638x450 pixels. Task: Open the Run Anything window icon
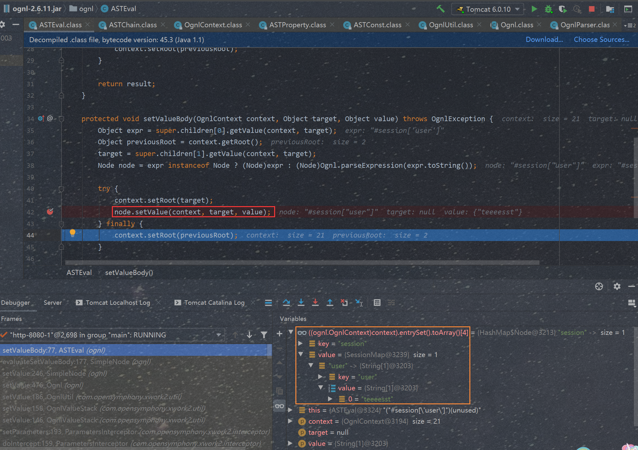pos(628,9)
